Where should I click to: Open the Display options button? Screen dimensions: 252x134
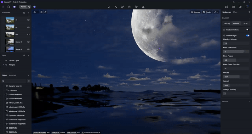pyautogui.click(x=207, y=12)
